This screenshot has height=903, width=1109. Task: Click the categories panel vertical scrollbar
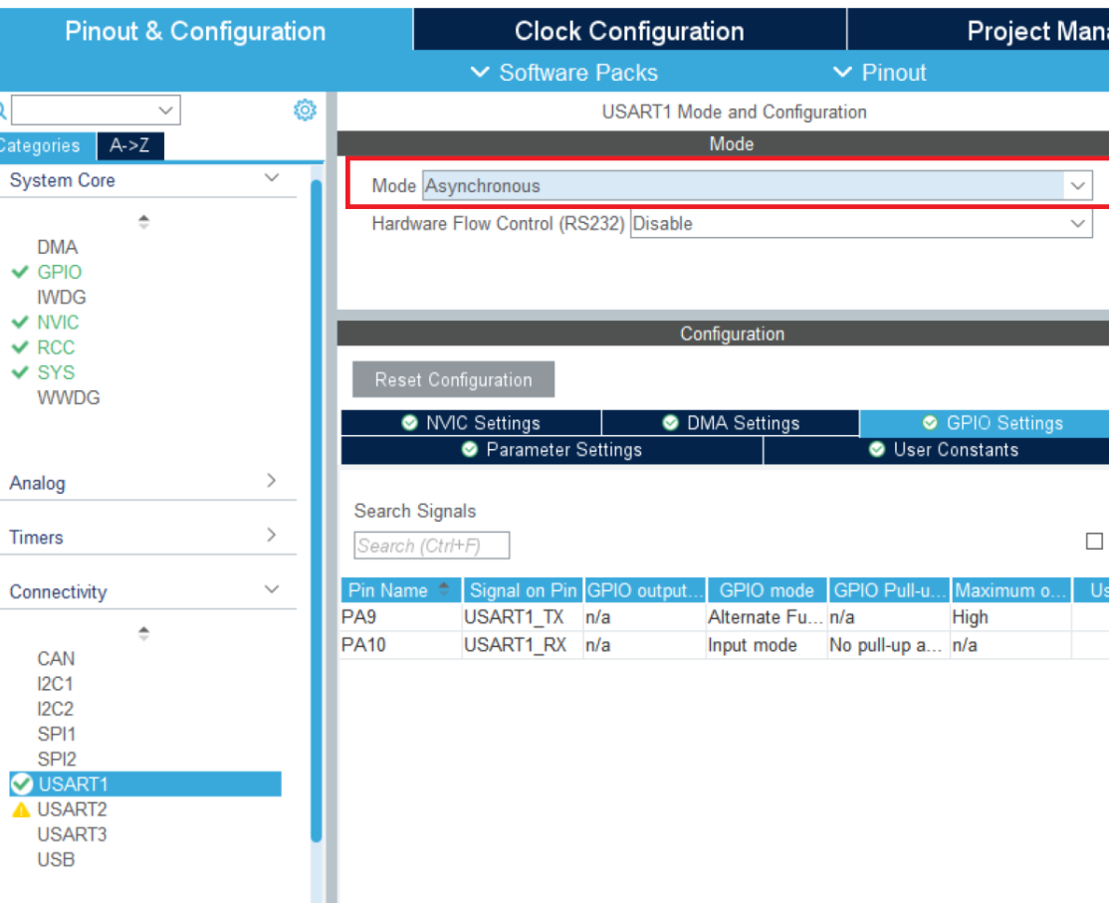tap(317, 509)
